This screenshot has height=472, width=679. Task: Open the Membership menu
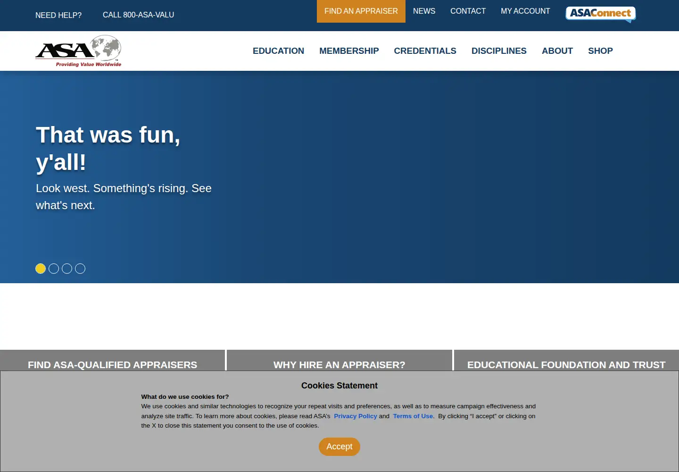point(349,51)
